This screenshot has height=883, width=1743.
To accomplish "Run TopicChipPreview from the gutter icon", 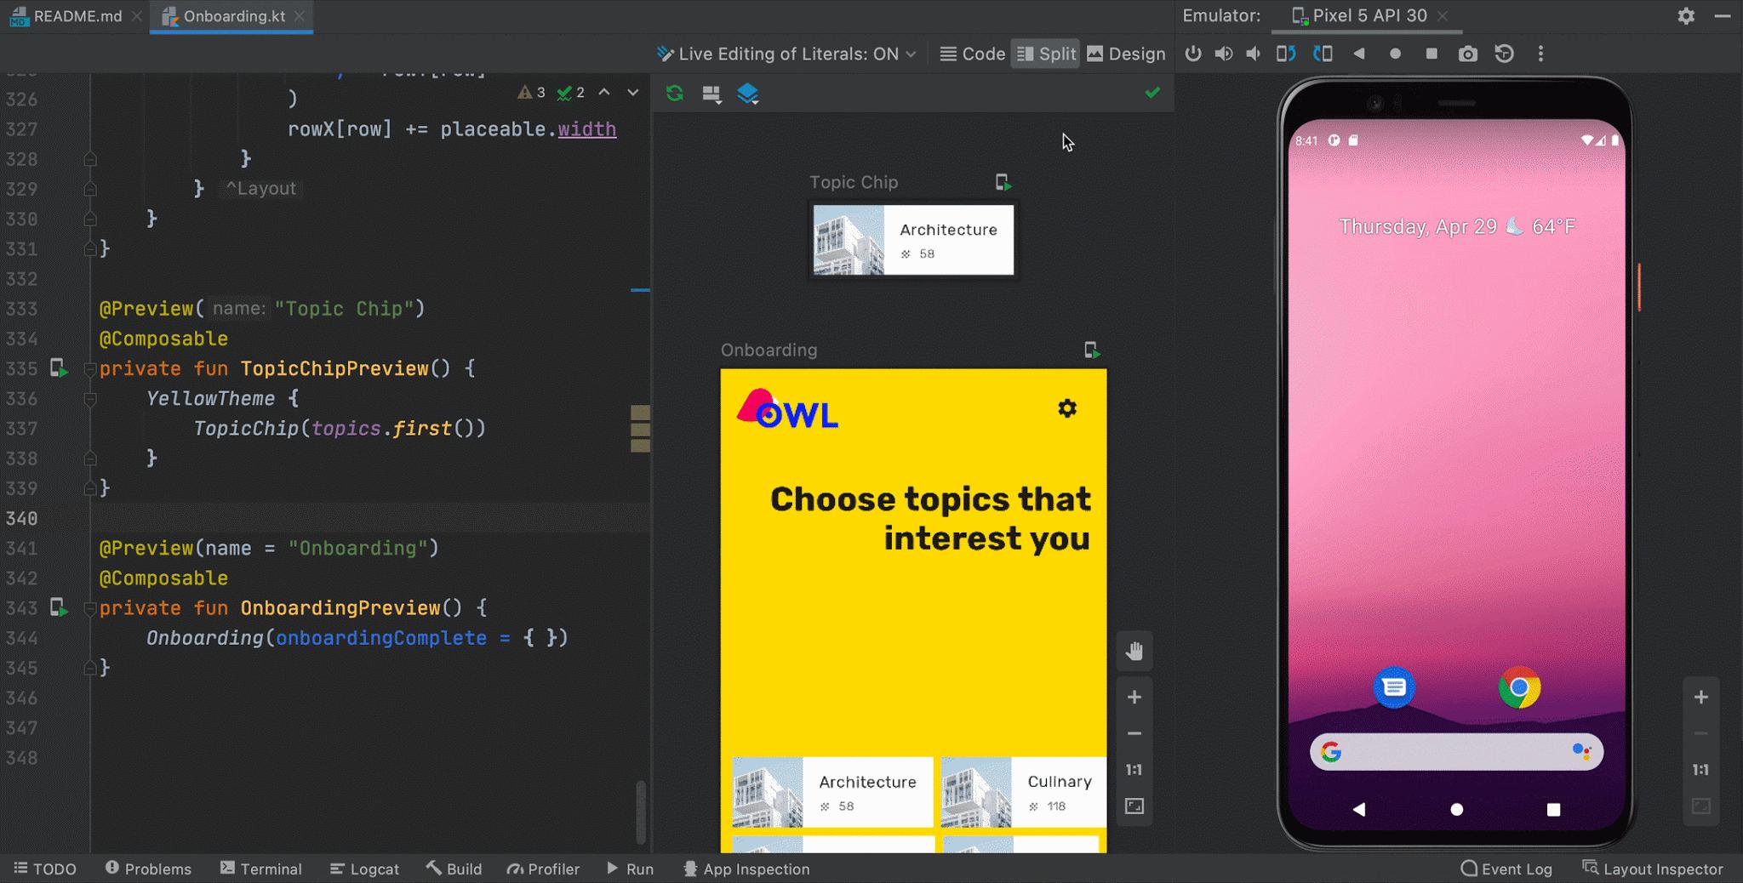I will point(57,368).
